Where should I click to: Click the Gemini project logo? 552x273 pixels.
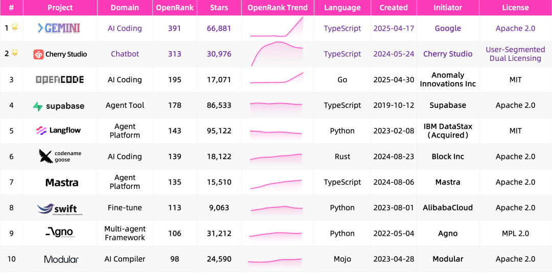pos(59,28)
